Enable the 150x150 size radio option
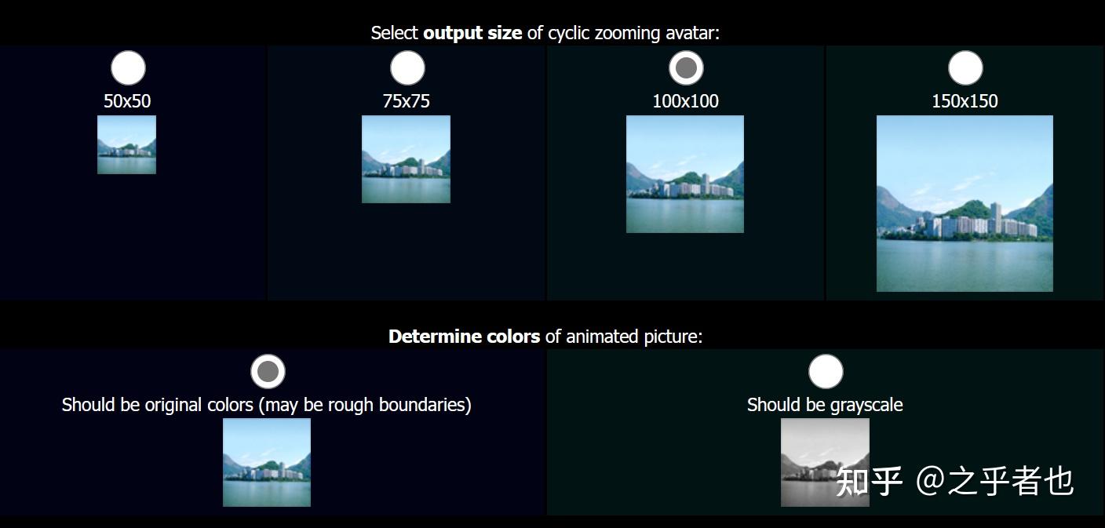 click(x=965, y=68)
